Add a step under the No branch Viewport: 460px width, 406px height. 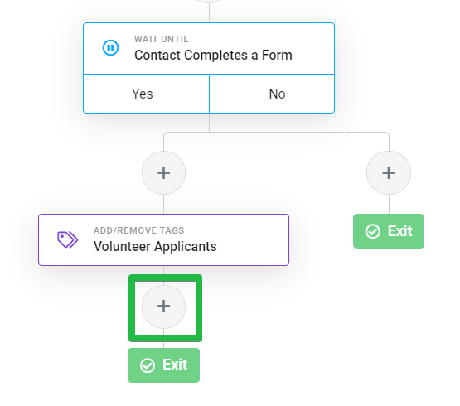point(389,173)
